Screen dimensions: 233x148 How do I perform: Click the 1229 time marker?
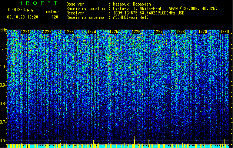(203, 32)
